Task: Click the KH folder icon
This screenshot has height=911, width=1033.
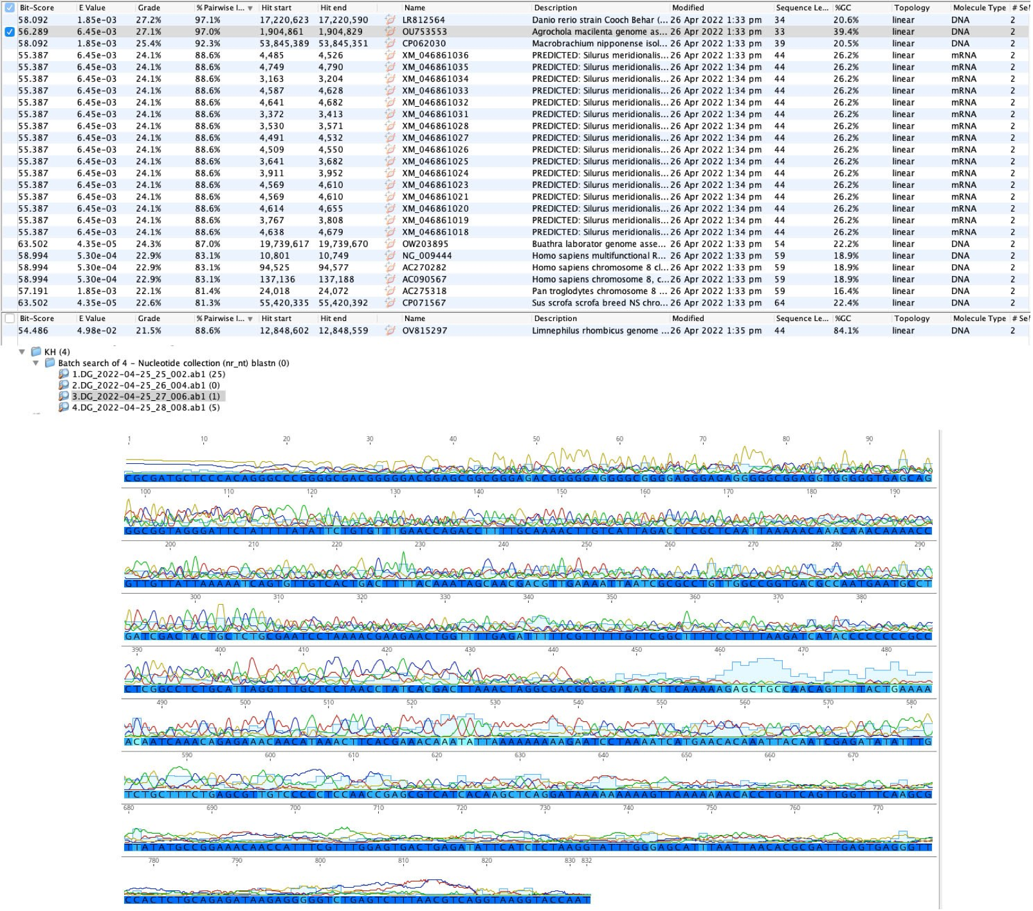Action: point(37,352)
